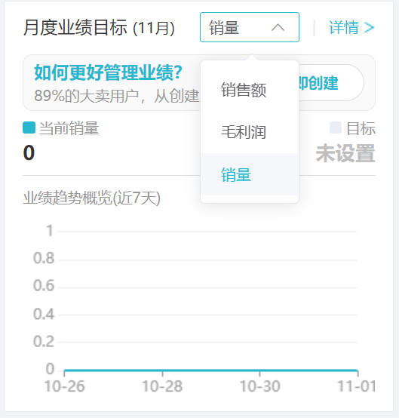
Task: Click the 未设置 target value
Action: pyautogui.click(x=345, y=153)
